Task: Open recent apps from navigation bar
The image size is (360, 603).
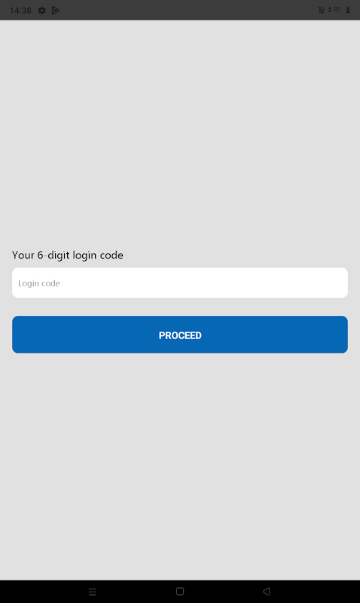Action: (93, 592)
